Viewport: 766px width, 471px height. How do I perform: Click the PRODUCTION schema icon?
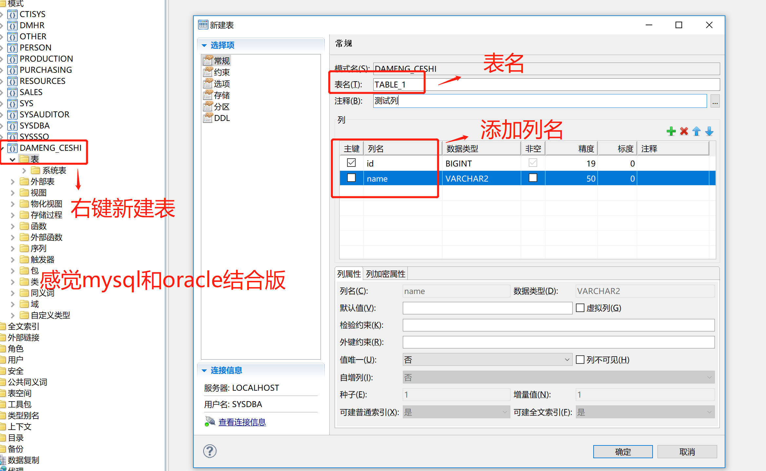[12, 59]
